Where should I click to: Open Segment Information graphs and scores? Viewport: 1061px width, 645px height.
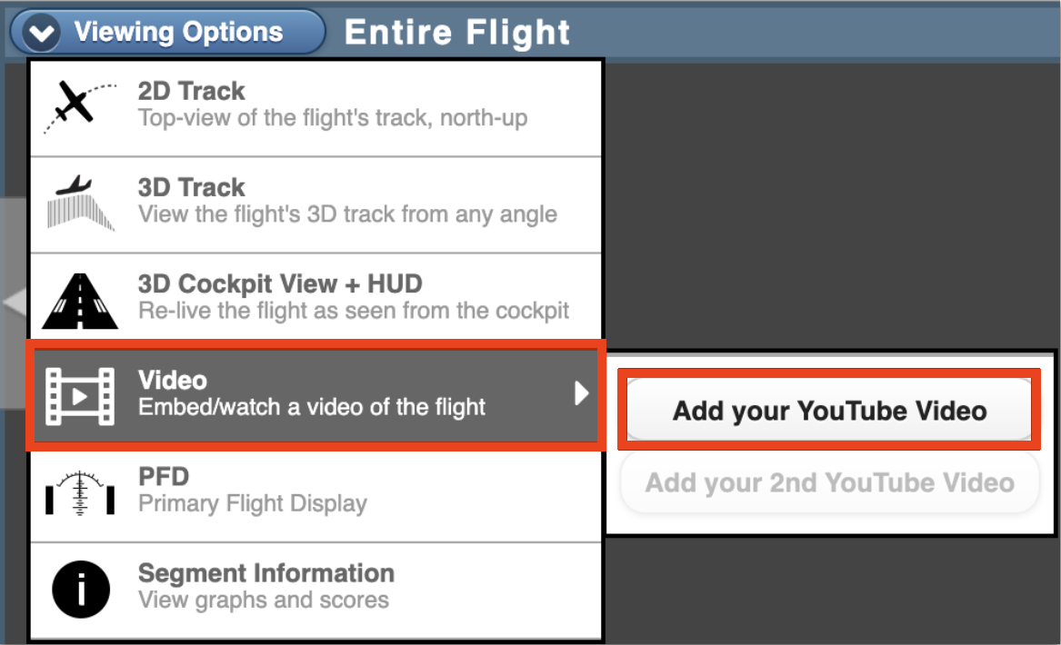click(x=316, y=590)
